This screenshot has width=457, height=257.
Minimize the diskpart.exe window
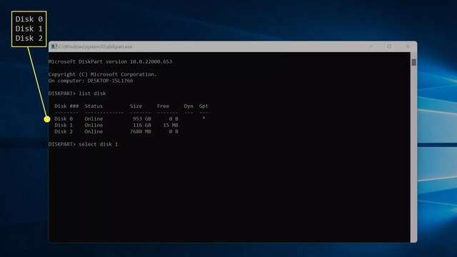pyautogui.click(x=371, y=46)
